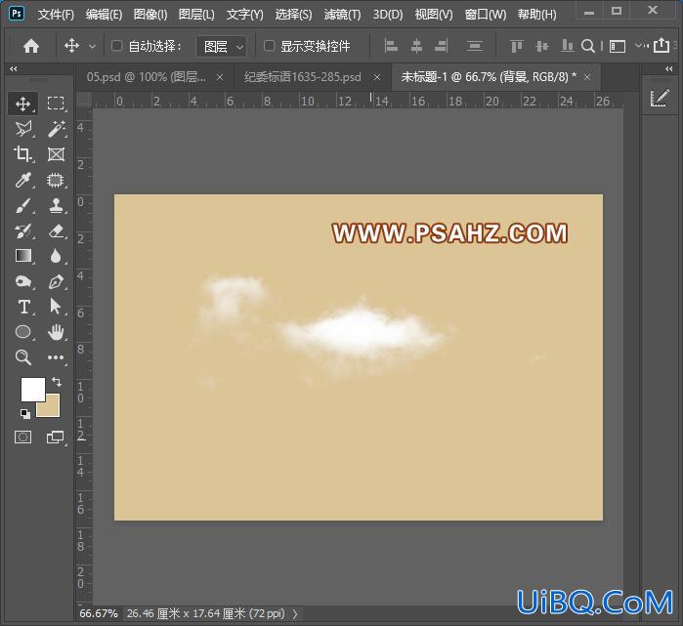The image size is (683, 626).
Task: Select the Gradient tool
Action: (22, 256)
